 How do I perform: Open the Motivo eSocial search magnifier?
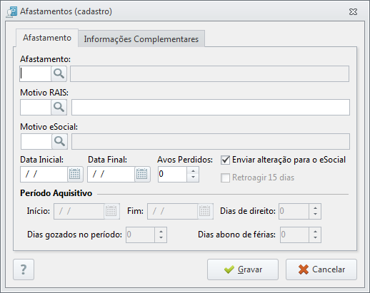click(60, 141)
